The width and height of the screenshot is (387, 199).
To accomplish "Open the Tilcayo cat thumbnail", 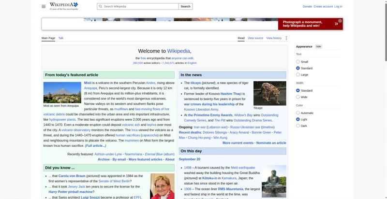I will (270, 93).
